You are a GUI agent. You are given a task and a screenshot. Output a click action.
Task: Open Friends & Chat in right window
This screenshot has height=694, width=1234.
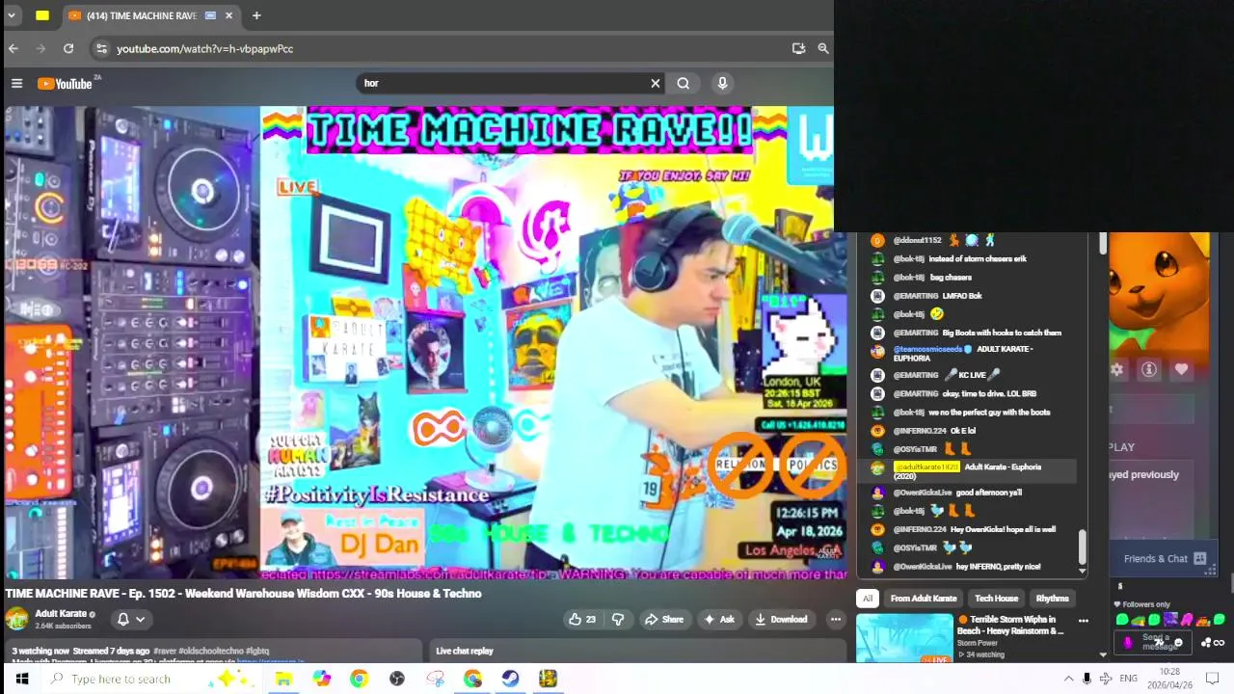click(x=1164, y=558)
